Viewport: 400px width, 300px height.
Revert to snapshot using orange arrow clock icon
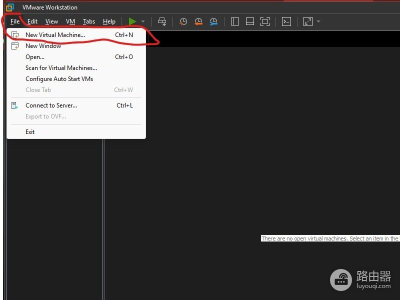click(198, 21)
